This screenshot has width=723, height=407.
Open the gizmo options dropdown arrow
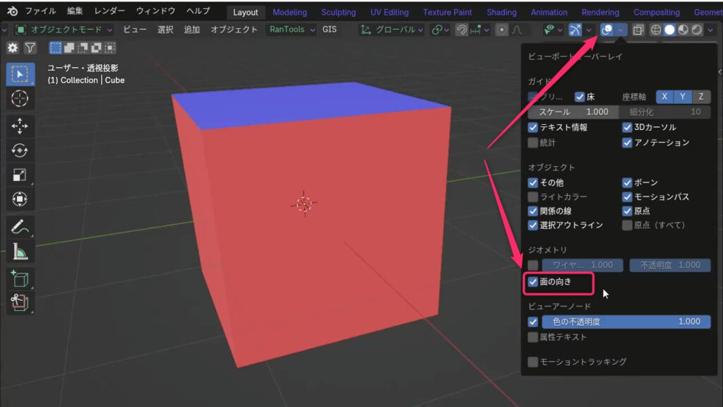589,30
